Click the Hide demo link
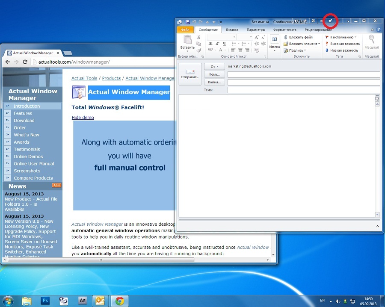385x307 pixels. pyautogui.click(x=83, y=117)
